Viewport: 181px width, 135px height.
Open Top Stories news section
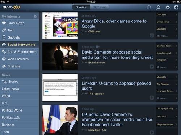(19, 82)
